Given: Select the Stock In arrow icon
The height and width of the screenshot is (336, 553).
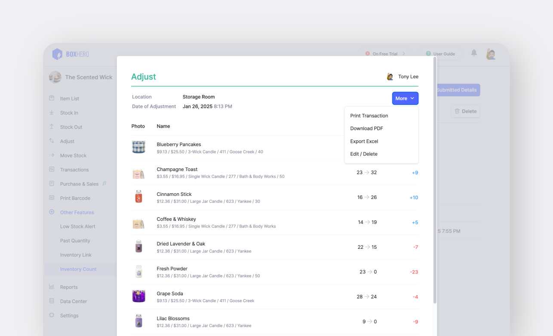Looking at the screenshot, I should [x=52, y=113].
